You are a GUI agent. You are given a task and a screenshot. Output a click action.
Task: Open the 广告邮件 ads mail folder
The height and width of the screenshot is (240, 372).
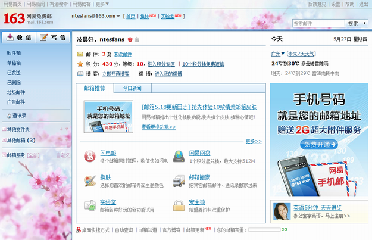coord(16,102)
